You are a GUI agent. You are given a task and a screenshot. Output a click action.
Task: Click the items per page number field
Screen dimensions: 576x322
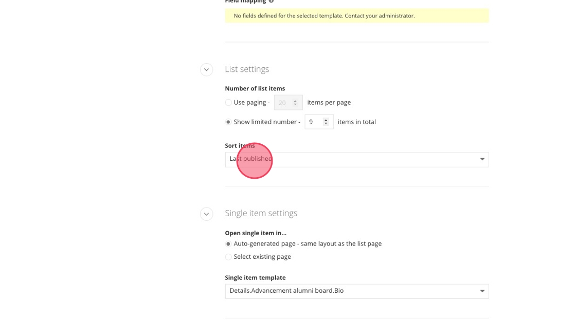point(282,103)
